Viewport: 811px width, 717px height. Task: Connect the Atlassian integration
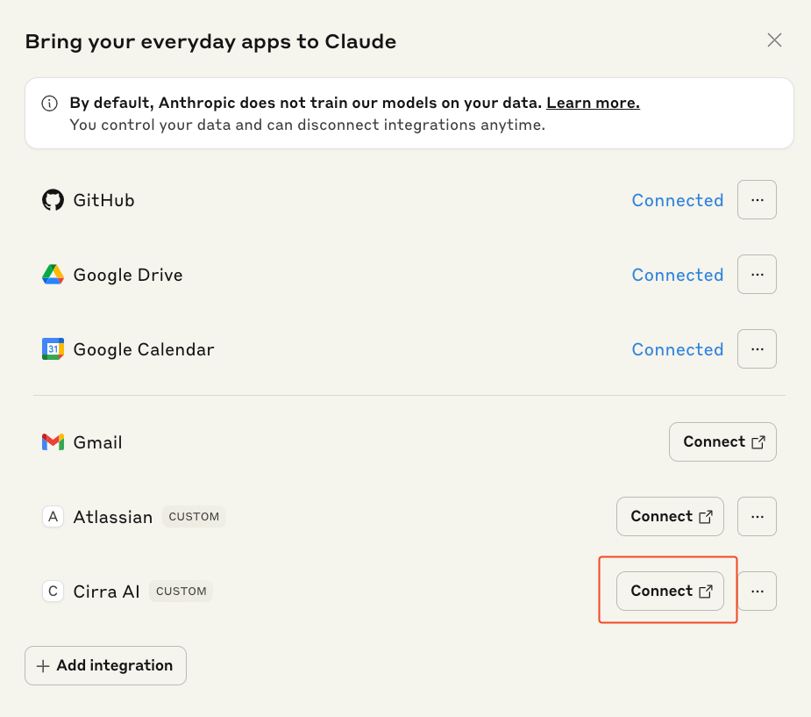click(671, 517)
